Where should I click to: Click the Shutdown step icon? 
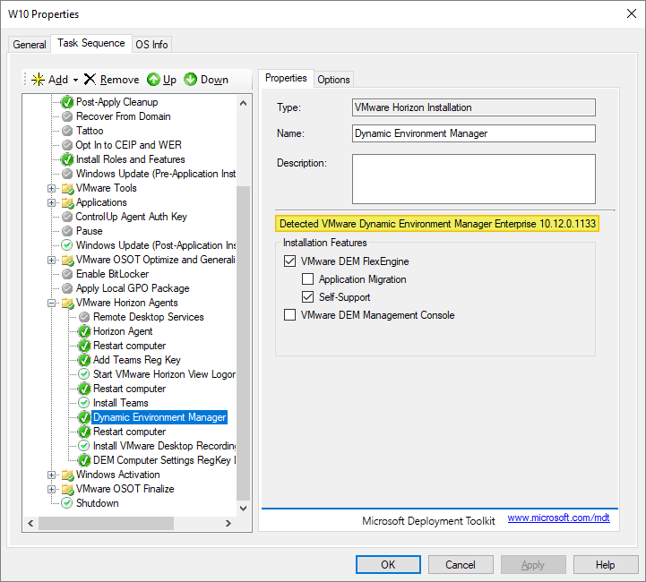point(67,503)
